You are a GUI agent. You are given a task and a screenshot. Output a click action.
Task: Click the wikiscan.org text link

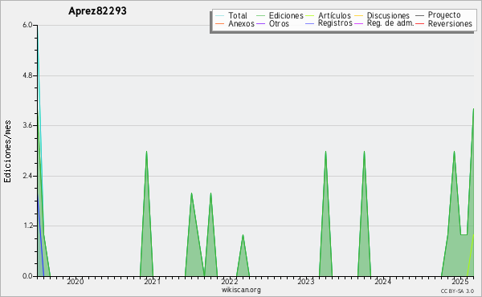point(241,290)
